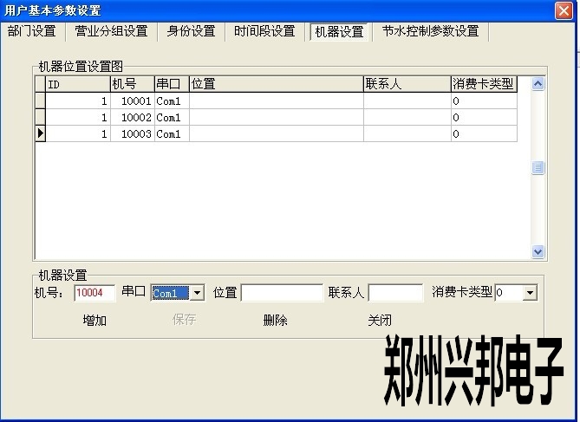
Task: Click the 联系人 text field
Action: pos(395,293)
